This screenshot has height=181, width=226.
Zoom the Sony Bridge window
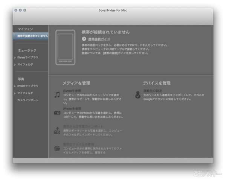tap(25, 10)
